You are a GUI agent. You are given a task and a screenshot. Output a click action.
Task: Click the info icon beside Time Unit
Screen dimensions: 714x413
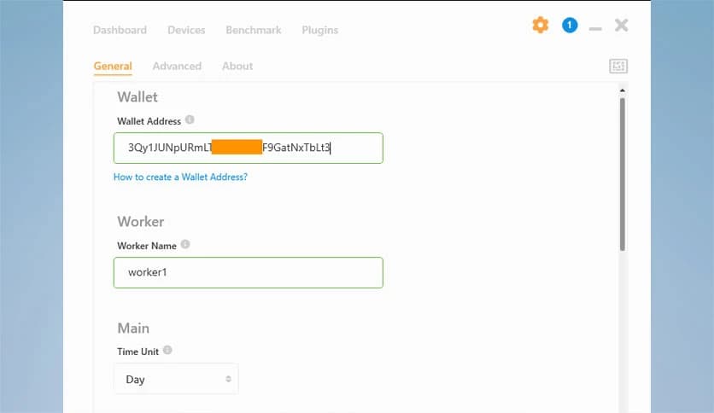(167, 351)
